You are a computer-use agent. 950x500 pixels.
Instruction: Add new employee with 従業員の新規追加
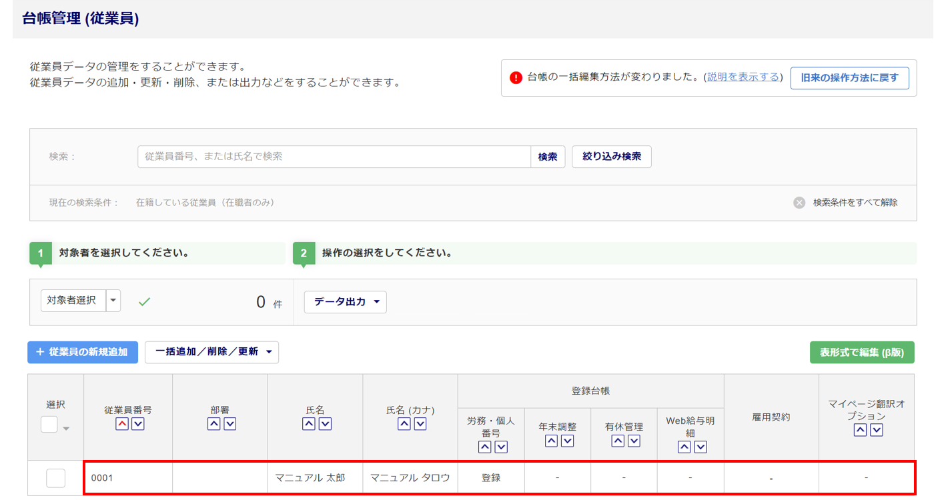pyautogui.click(x=83, y=352)
